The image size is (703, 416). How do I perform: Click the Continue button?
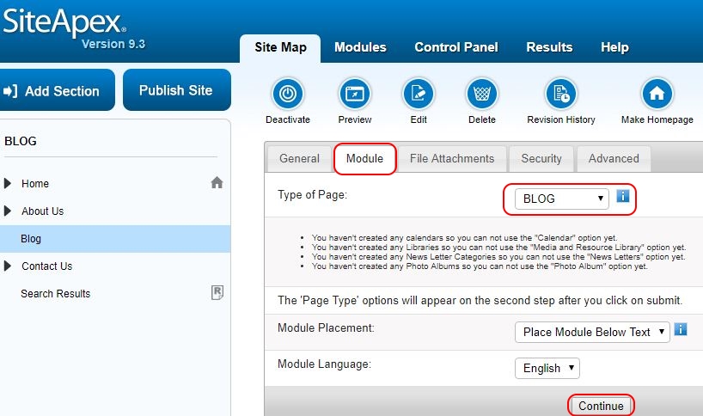tap(601, 406)
